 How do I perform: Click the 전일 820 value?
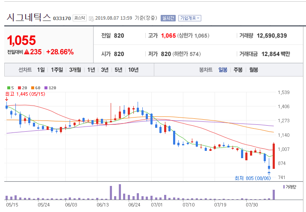119,36
